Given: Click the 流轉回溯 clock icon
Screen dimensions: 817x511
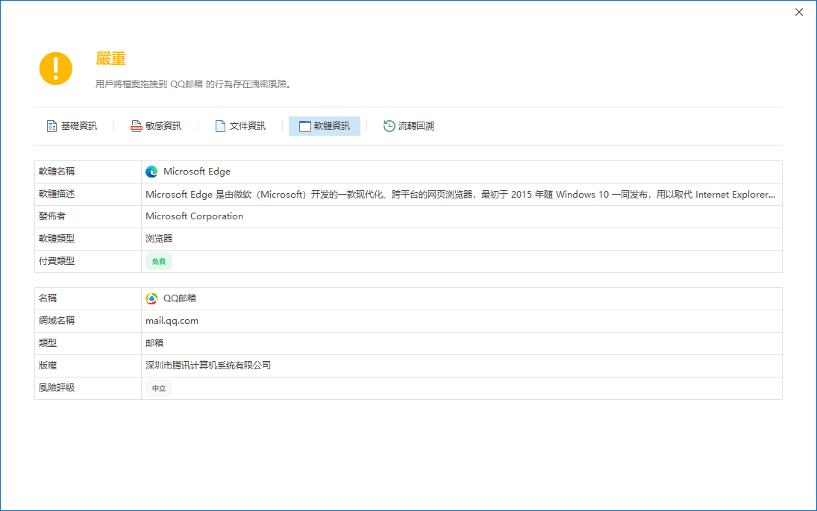Looking at the screenshot, I should pyautogui.click(x=389, y=126).
